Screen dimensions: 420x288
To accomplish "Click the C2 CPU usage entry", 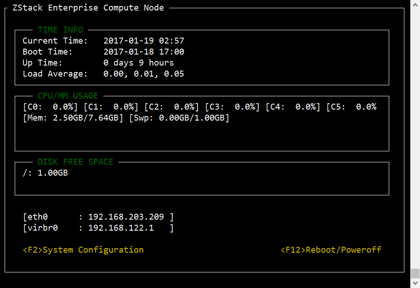I will pos(172,107).
